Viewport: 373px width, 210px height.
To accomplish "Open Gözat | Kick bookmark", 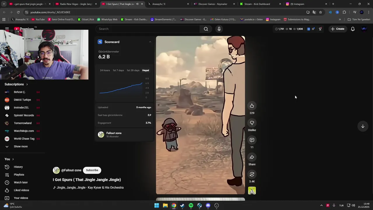I will 86,20.
